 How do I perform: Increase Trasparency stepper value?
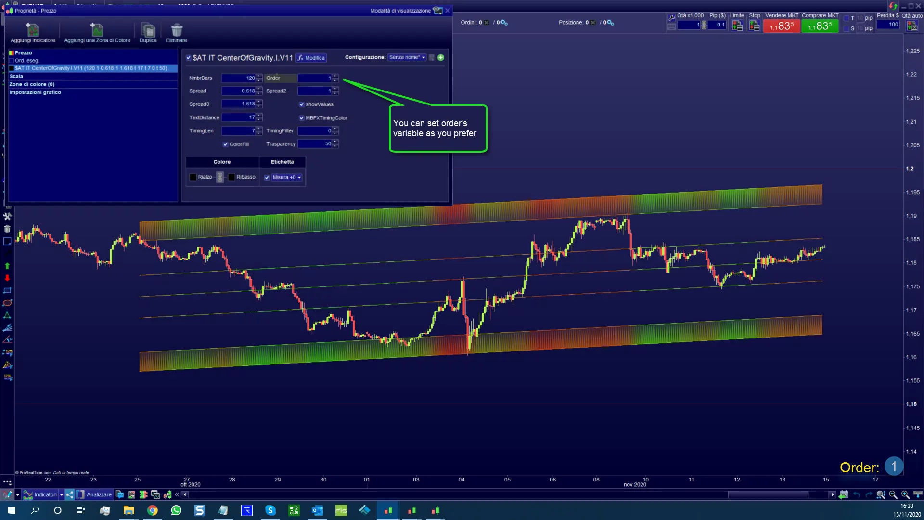pos(335,142)
